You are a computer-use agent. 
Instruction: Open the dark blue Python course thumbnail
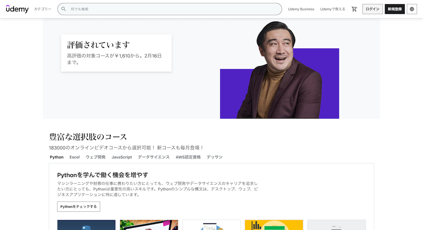[86, 225]
